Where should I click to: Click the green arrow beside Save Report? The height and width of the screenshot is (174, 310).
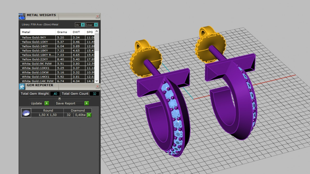[x=87, y=103]
